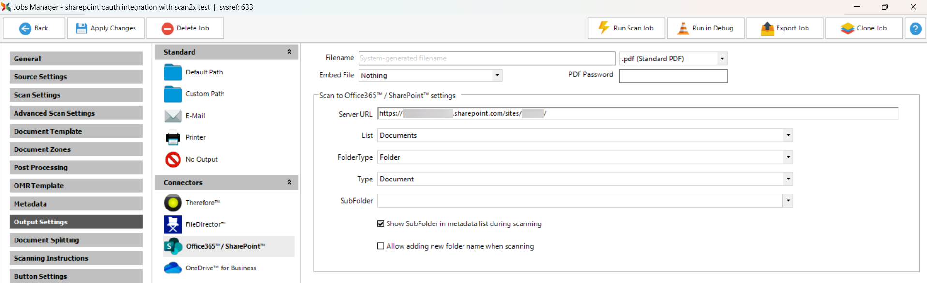This screenshot has width=927, height=283.
Task: Choose the FileDirector connector icon
Action: pos(173,224)
